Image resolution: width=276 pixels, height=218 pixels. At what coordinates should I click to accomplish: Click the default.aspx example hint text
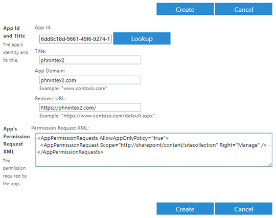97,116
